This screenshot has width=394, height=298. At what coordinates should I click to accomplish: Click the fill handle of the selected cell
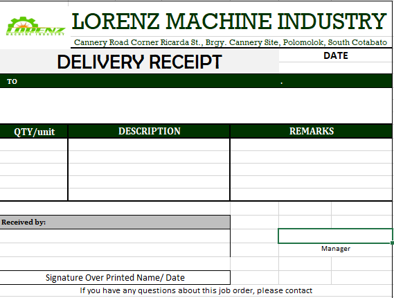(392, 243)
